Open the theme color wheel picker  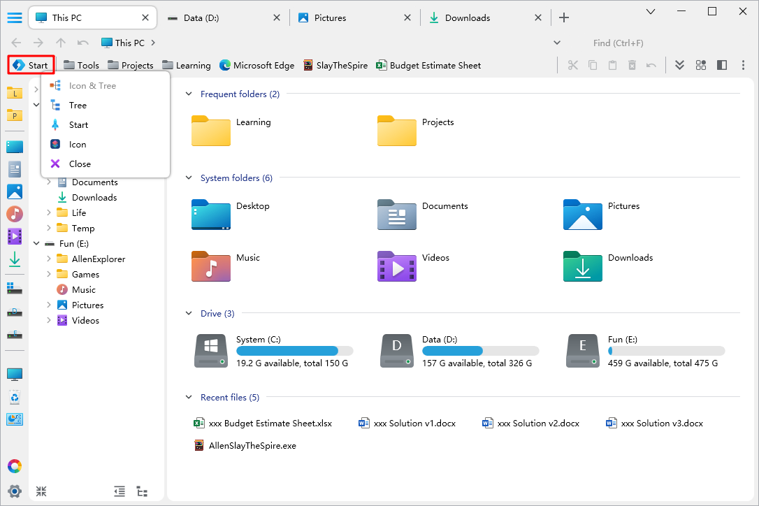(x=15, y=466)
